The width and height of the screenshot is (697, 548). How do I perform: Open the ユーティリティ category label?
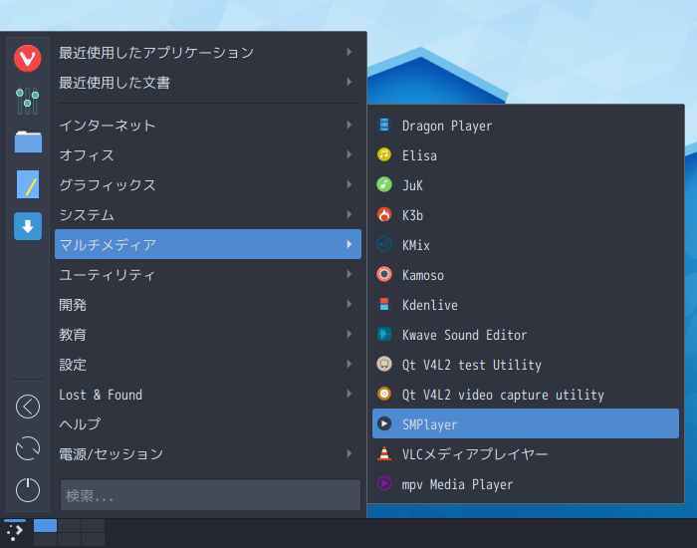pyautogui.click(x=108, y=275)
